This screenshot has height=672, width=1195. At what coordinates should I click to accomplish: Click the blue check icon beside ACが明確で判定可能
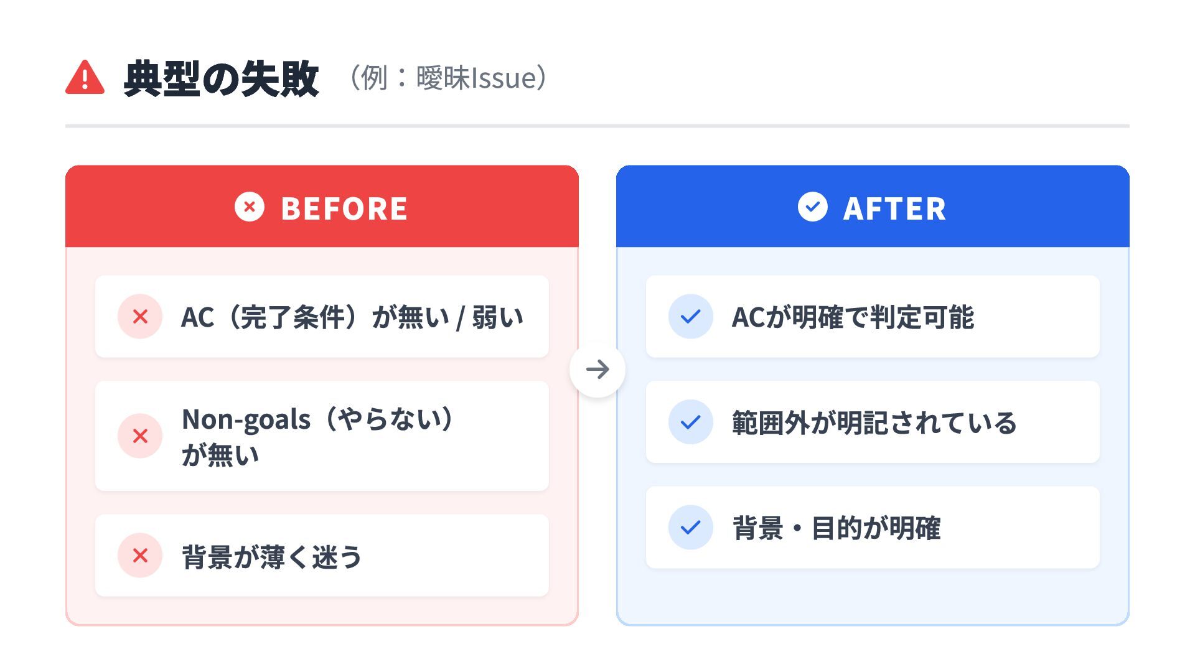690,317
